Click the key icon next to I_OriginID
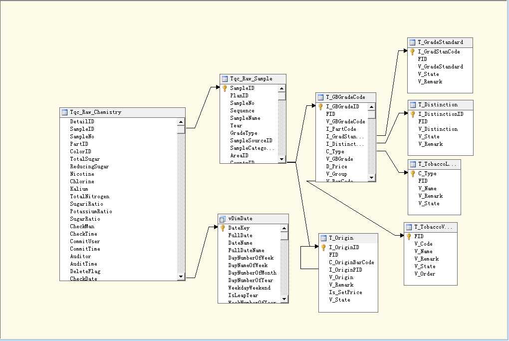The height and width of the screenshot is (341, 509). click(323, 248)
